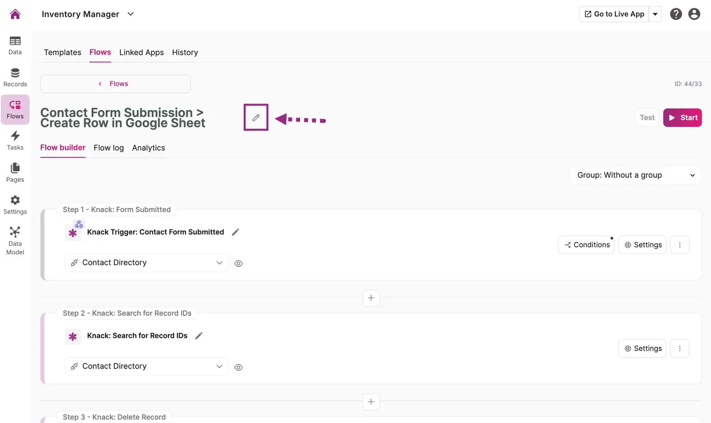Click the home icon in the sidebar
Viewport: 711px width, 423px height.
[15, 14]
